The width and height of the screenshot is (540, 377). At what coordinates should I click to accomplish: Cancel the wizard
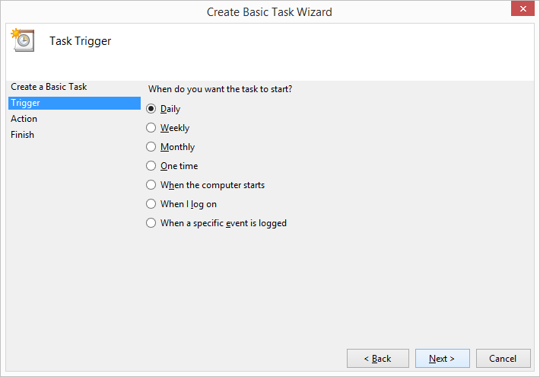503,359
